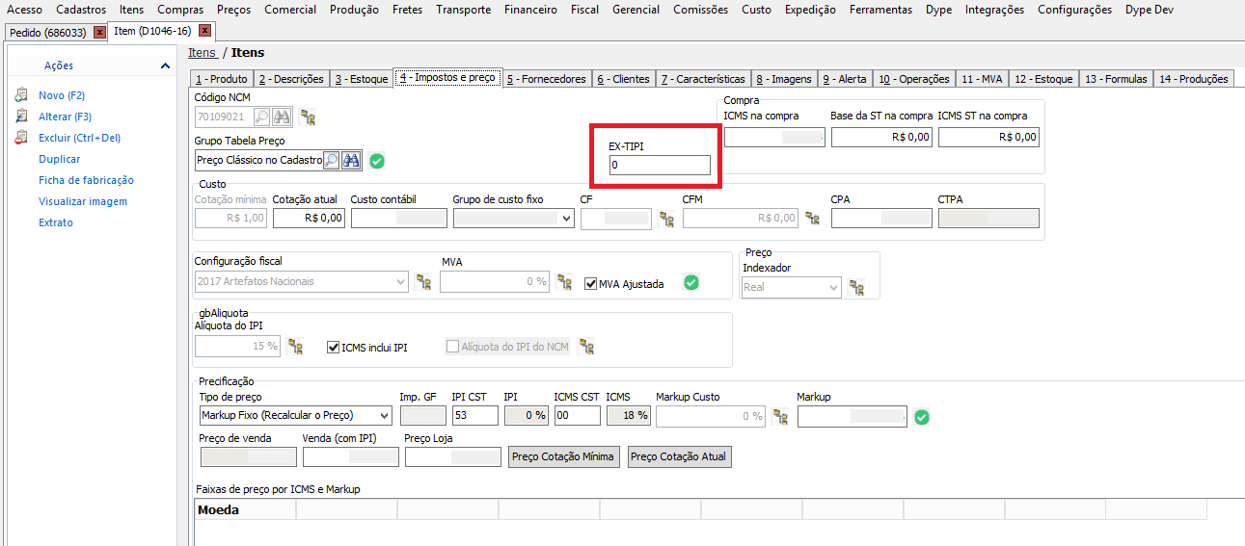
Task: Collapse the Ações panel chevron
Action: 166,65
